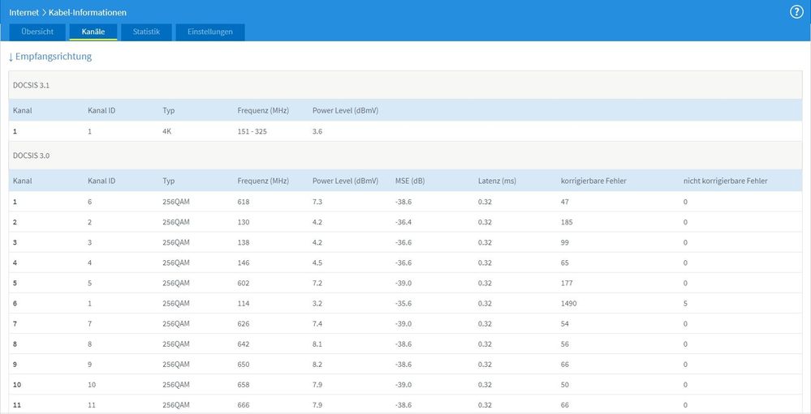The height and width of the screenshot is (414, 811).
Task: Click frequency value 650
Action: click(x=243, y=365)
